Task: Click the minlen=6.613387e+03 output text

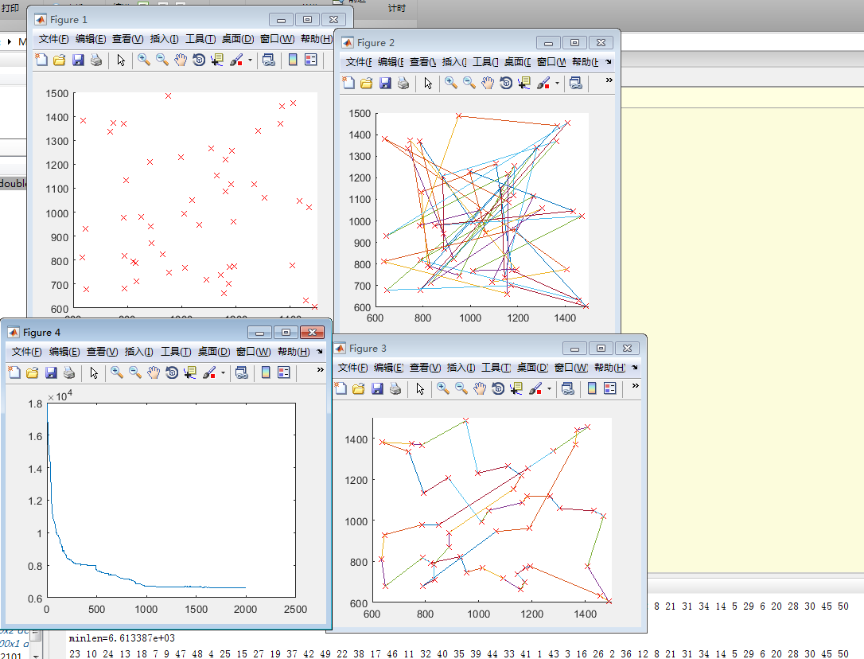Action: pos(122,638)
